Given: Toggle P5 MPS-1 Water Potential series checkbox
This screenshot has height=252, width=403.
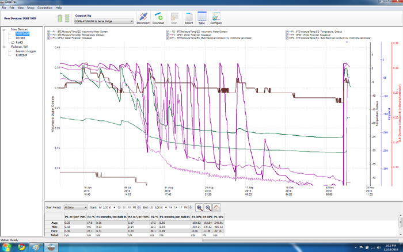Looking at the screenshot, I should tap(48, 38).
